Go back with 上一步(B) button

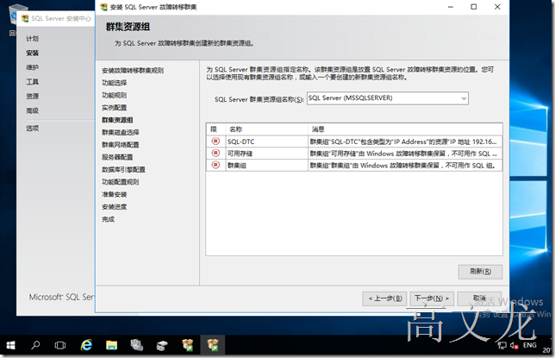click(384, 298)
